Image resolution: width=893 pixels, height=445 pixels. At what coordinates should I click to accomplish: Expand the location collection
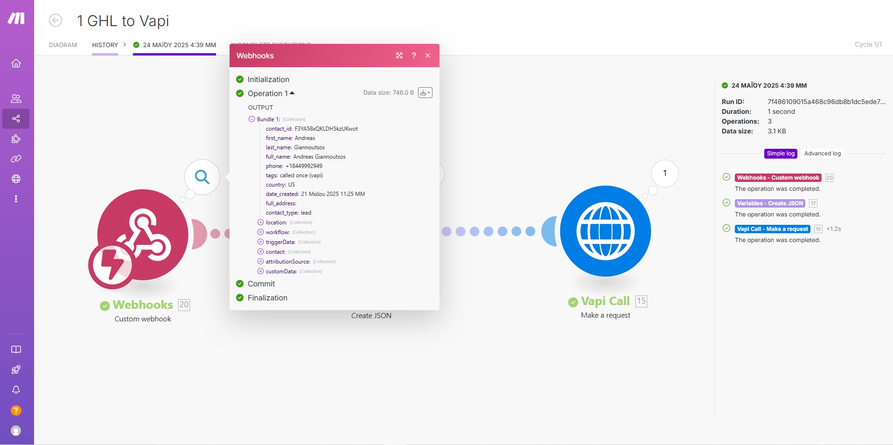tap(260, 222)
